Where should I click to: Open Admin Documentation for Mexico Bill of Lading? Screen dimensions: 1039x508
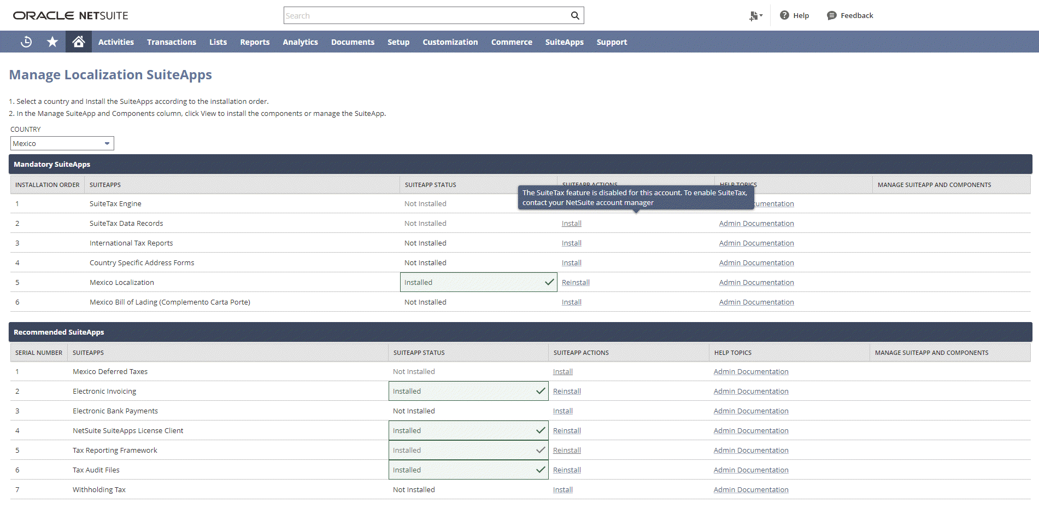click(756, 302)
